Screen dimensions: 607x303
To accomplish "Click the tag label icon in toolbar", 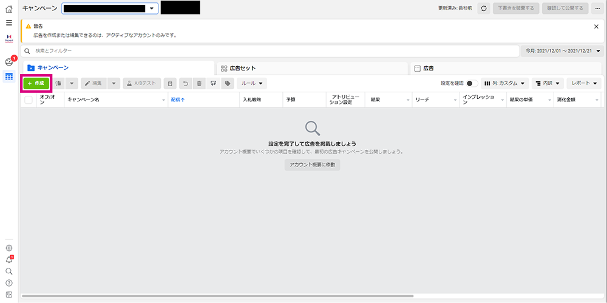I will [228, 83].
